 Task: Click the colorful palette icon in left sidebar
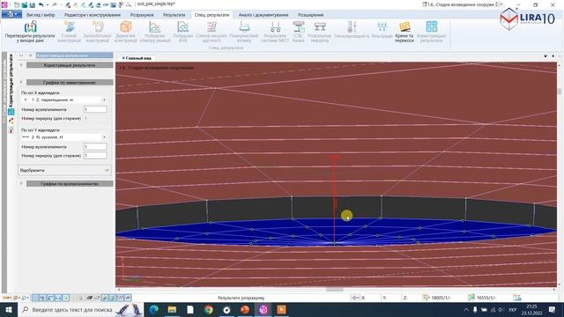(x=11, y=121)
